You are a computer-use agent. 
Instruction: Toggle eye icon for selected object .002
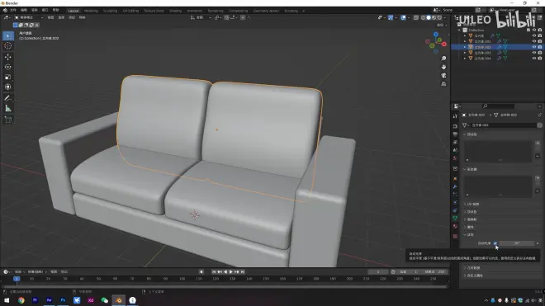(x=534, y=47)
